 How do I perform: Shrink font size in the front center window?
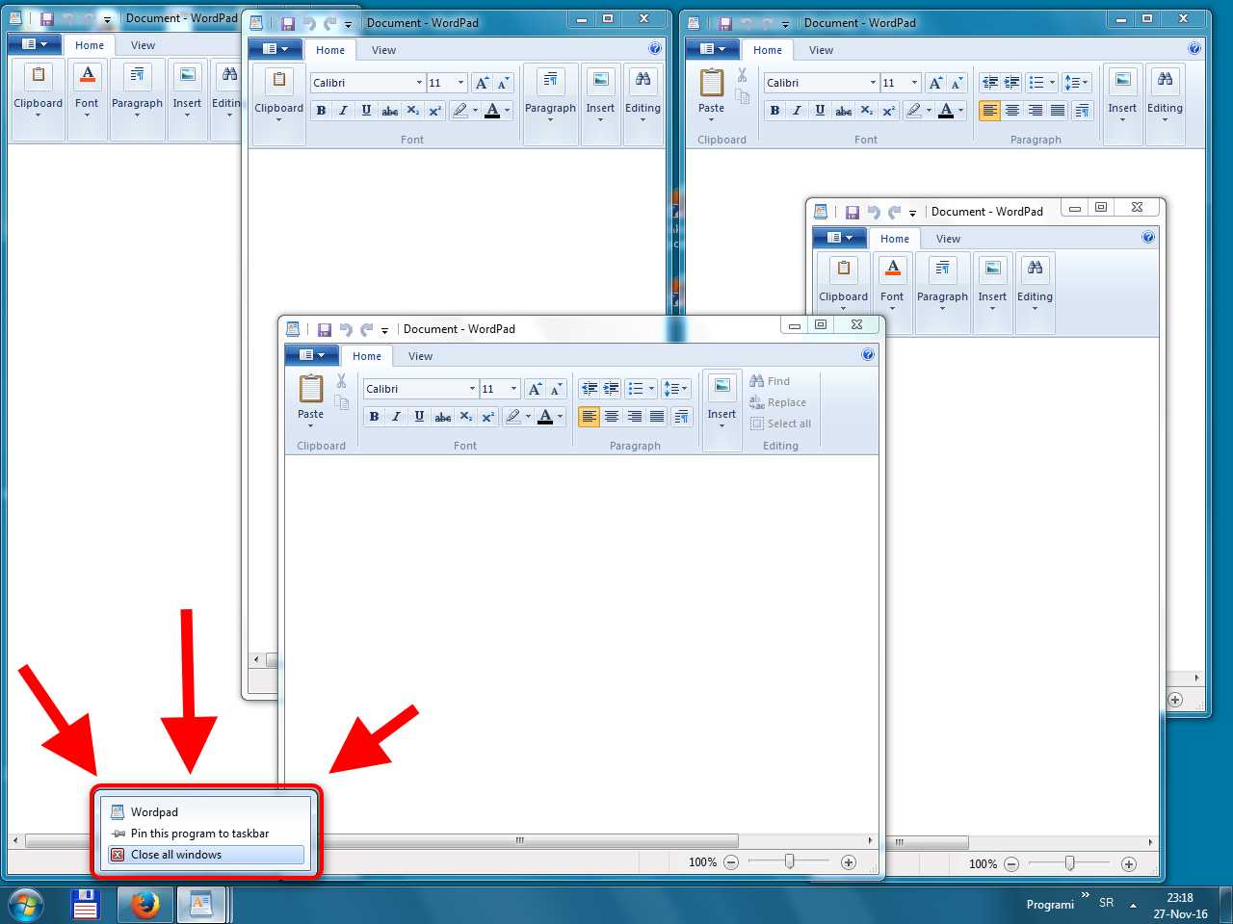pyautogui.click(x=556, y=389)
